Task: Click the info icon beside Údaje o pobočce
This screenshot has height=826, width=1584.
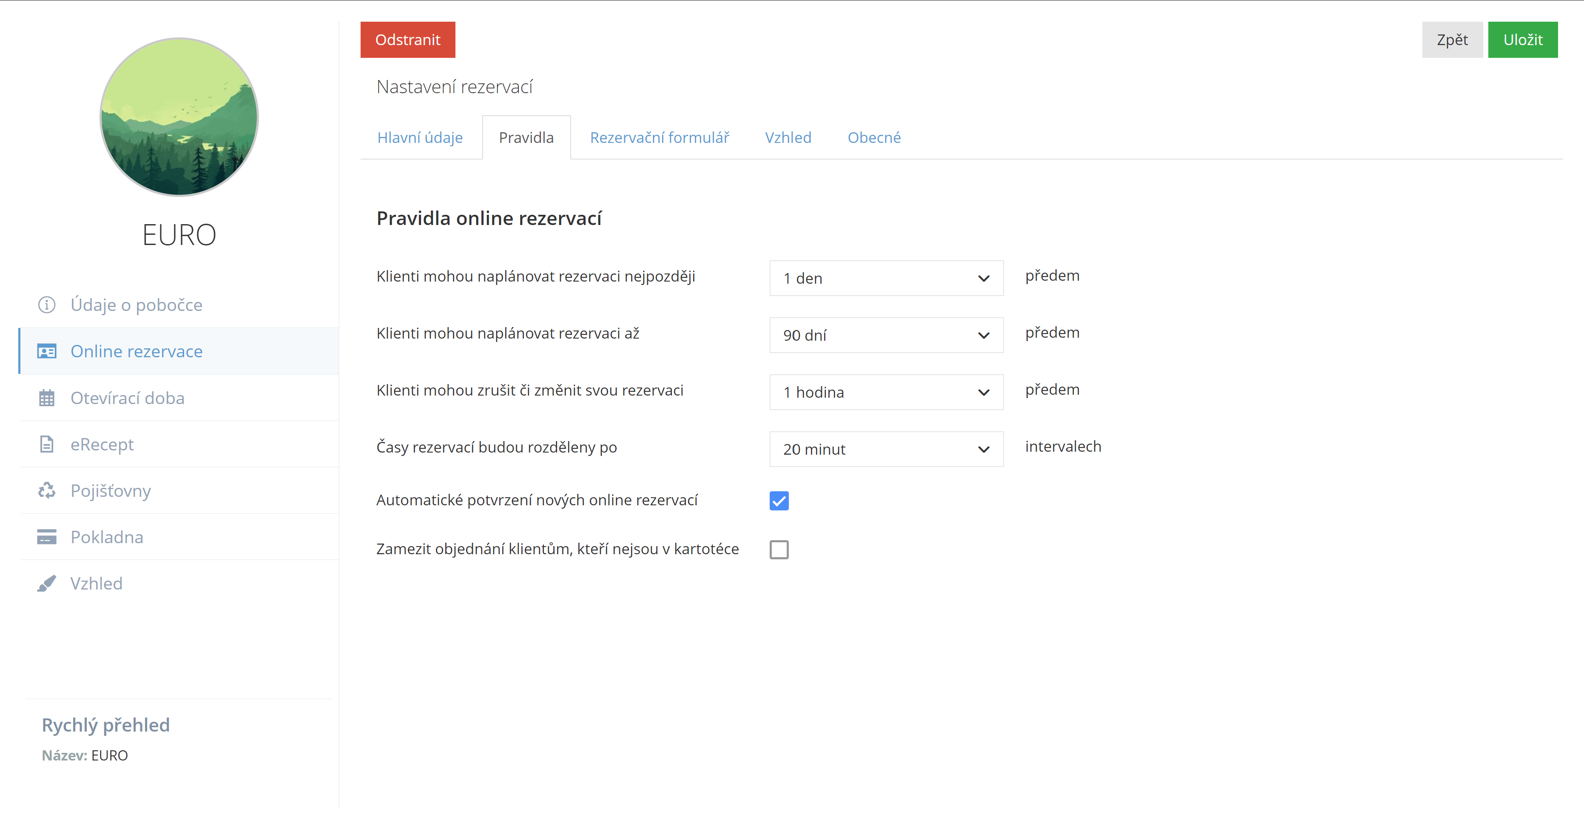Action: pyautogui.click(x=47, y=305)
